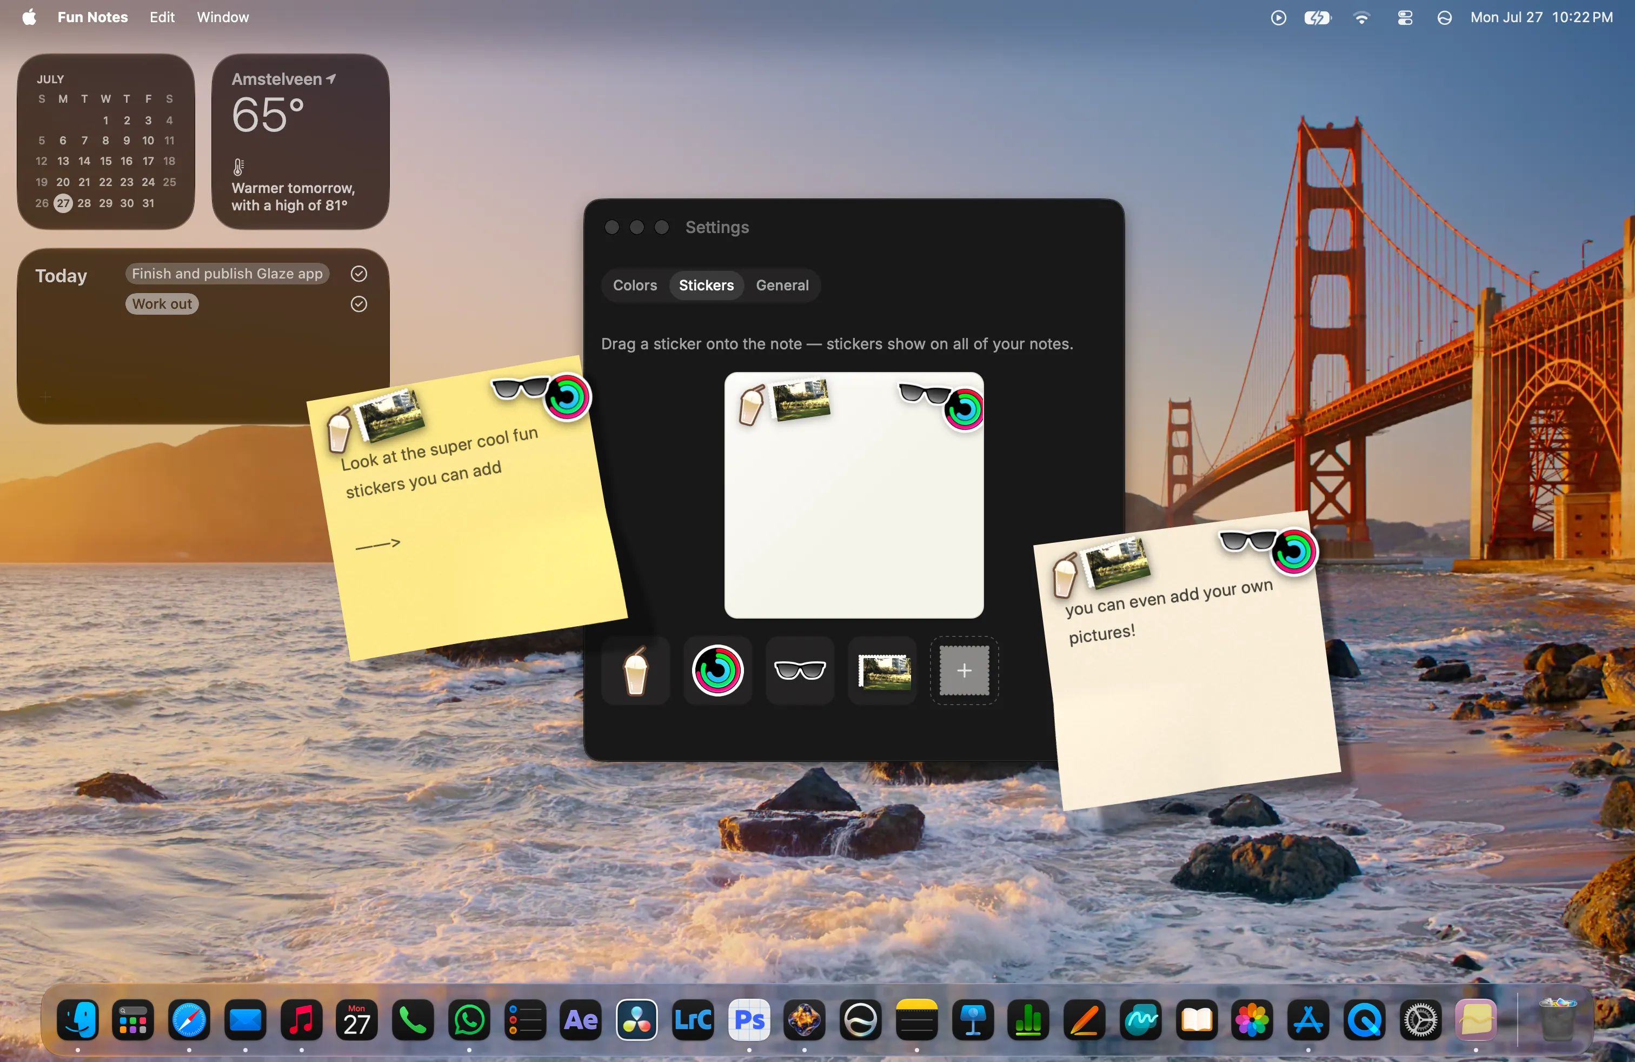Open Music from the Dock

pos(301,1020)
